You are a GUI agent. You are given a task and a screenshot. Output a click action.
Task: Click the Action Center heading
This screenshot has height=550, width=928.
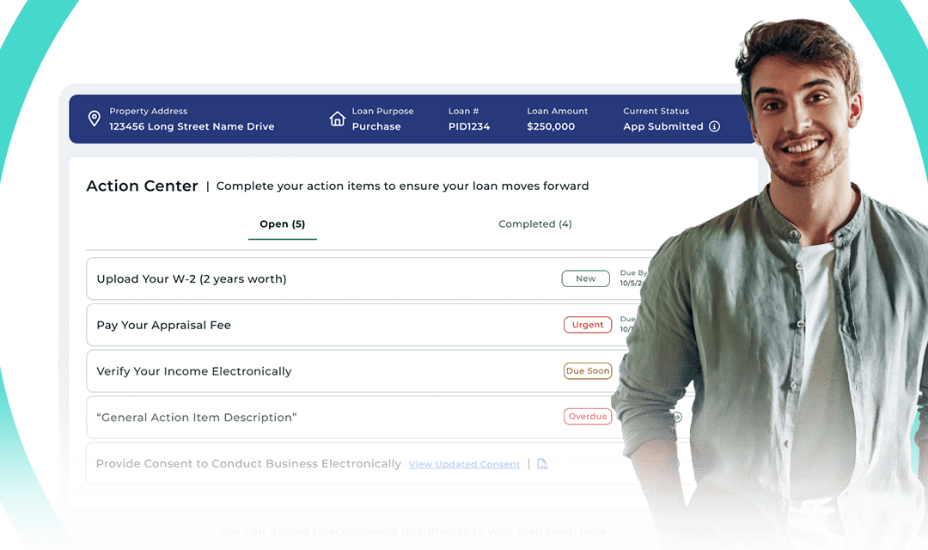click(142, 186)
